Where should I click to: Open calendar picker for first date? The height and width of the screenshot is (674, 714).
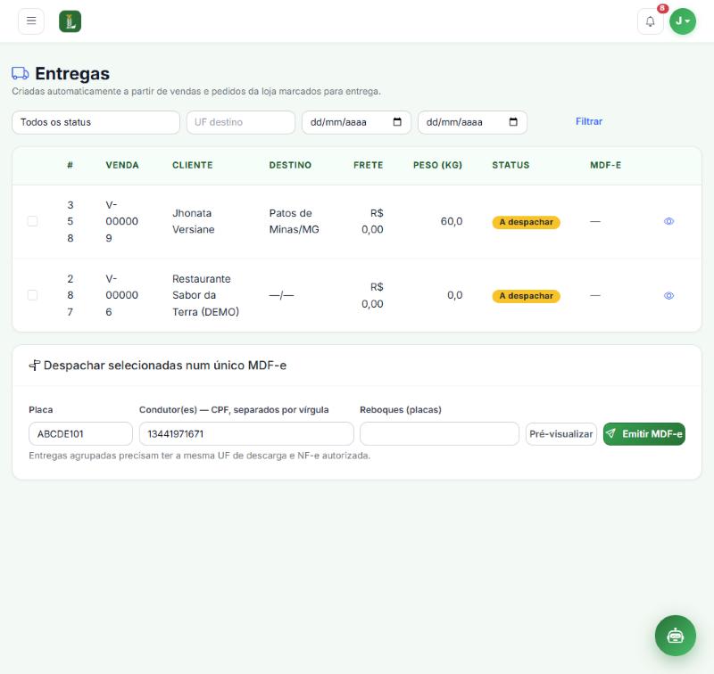[397, 122]
